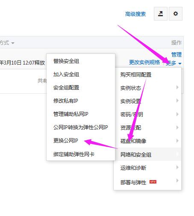Click the 管理 link
This screenshot has height=216, width=194.
point(176,55)
